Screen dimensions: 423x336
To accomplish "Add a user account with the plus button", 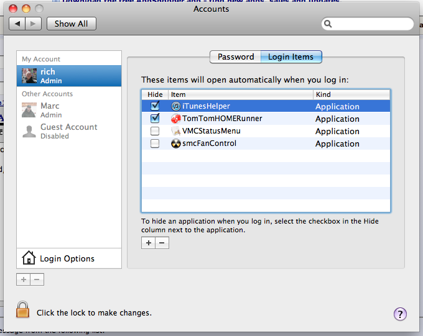I will 24,279.
